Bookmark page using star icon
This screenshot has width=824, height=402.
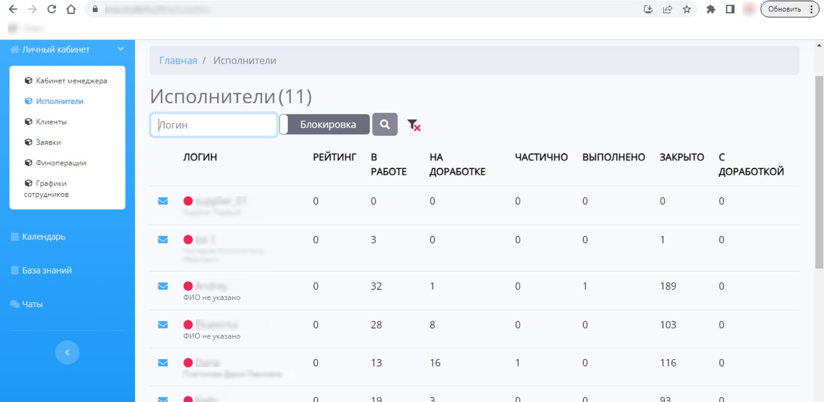point(687,9)
